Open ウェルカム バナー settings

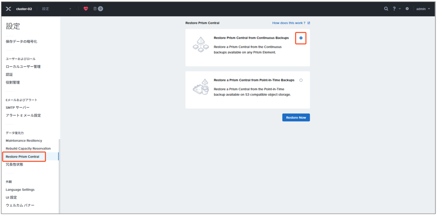click(x=20, y=206)
